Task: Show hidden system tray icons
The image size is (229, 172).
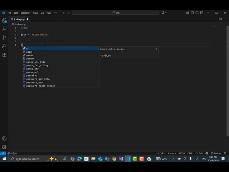Action: tap(173, 159)
